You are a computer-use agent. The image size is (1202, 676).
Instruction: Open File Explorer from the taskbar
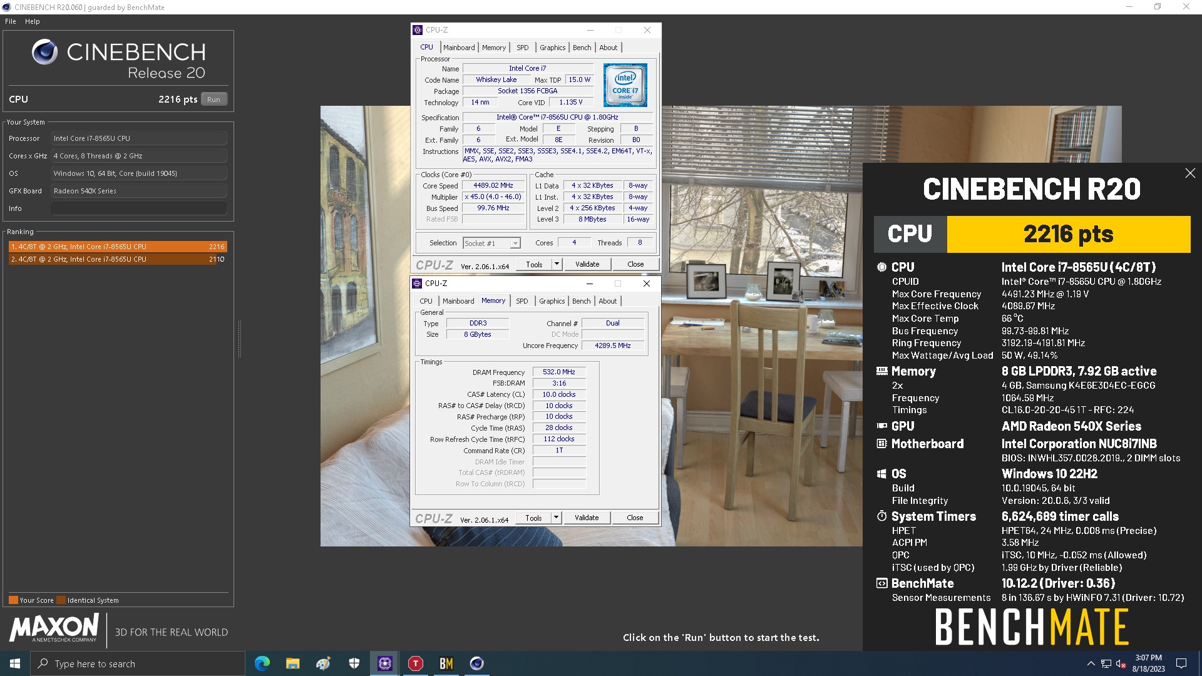[x=292, y=663]
